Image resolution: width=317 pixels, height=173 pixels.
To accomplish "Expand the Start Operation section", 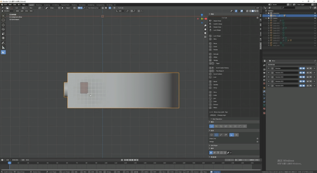I will pyautogui.click(x=217, y=119).
